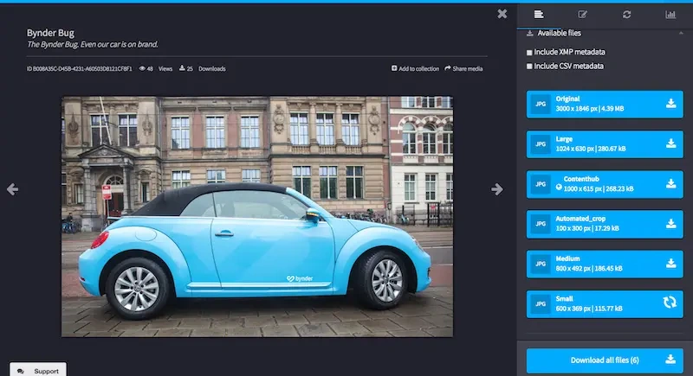Image resolution: width=693 pixels, height=376 pixels.
Task: Download the Original JPG file
Action: coord(670,105)
